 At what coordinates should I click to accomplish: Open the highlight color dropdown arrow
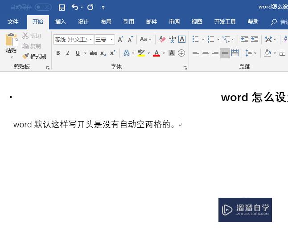coord(148,53)
